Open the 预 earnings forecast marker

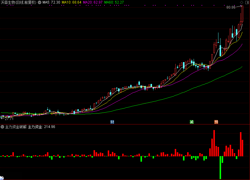coord(216,122)
